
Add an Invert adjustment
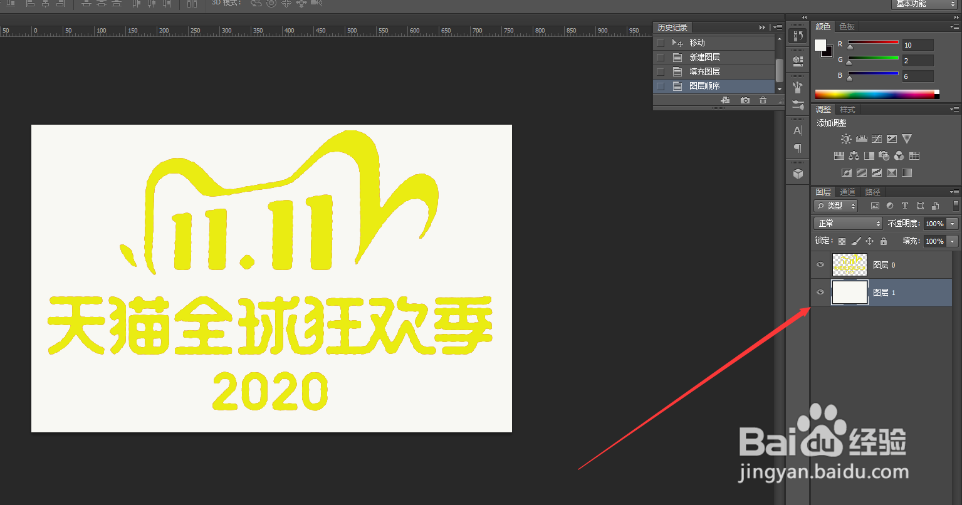[x=846, y=173]
